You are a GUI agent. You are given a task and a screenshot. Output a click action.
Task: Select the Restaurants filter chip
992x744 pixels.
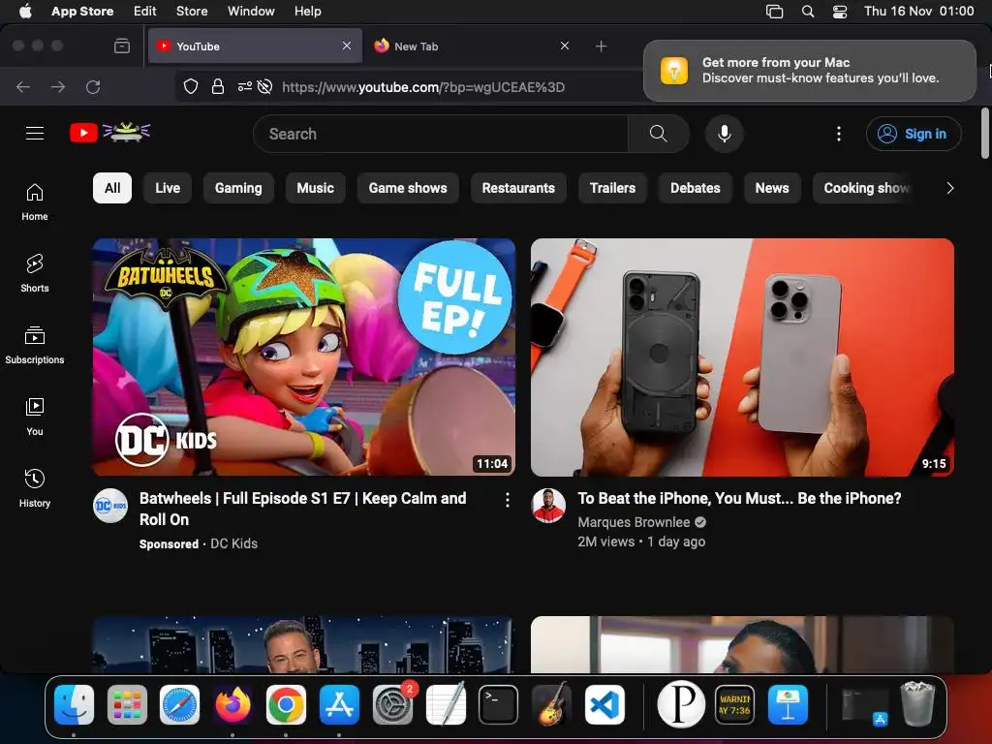[518, 188]
